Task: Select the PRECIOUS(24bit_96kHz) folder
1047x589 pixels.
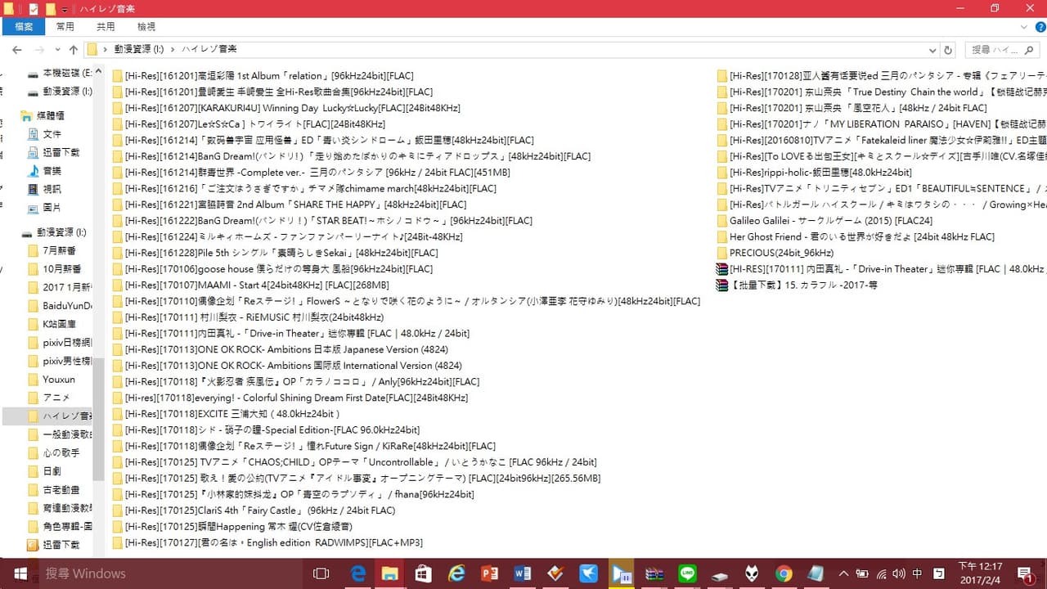Action: [775, 253]
